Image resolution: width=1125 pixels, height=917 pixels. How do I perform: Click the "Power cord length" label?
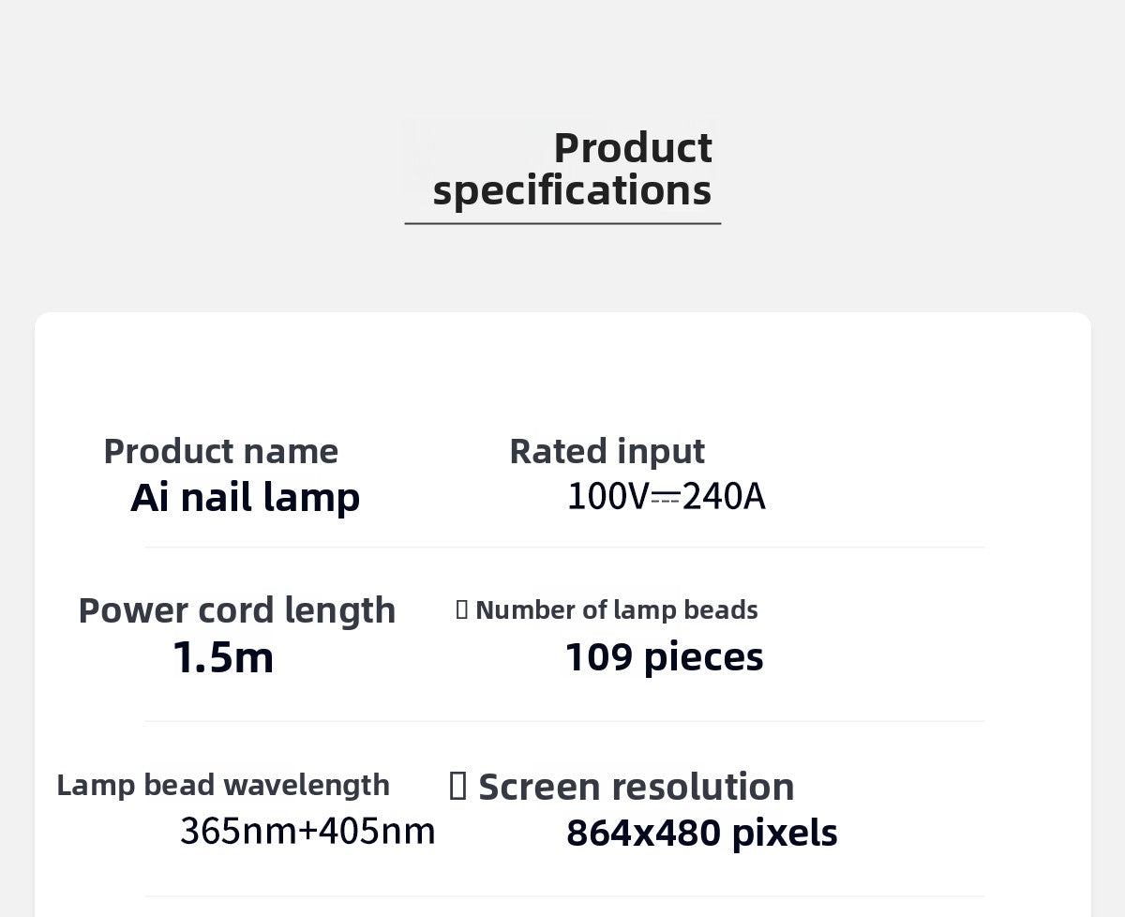click(x=236, y=610)
